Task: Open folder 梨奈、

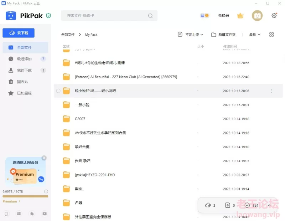Action: 79,189
